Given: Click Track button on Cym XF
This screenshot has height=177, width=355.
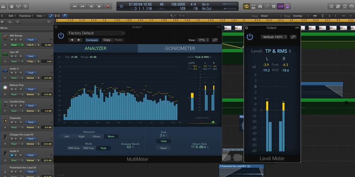Looking at the screenshot, I should pyautogui.click(x=31, y=56).
